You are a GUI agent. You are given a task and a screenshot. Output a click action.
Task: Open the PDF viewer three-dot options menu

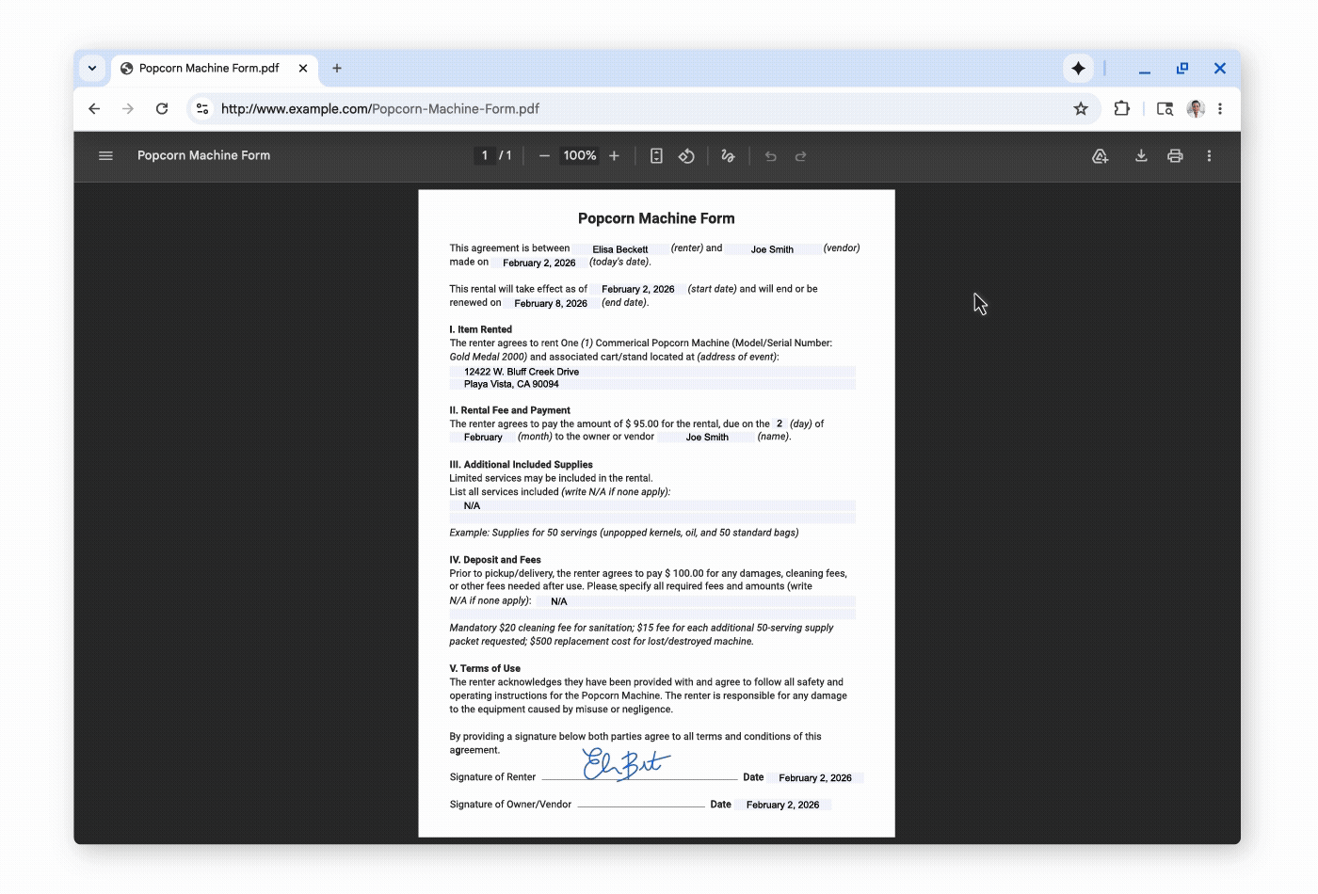[x=1210, y=155]
